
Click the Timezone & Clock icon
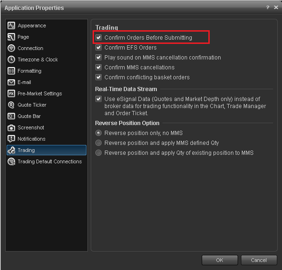coord(11,59)
